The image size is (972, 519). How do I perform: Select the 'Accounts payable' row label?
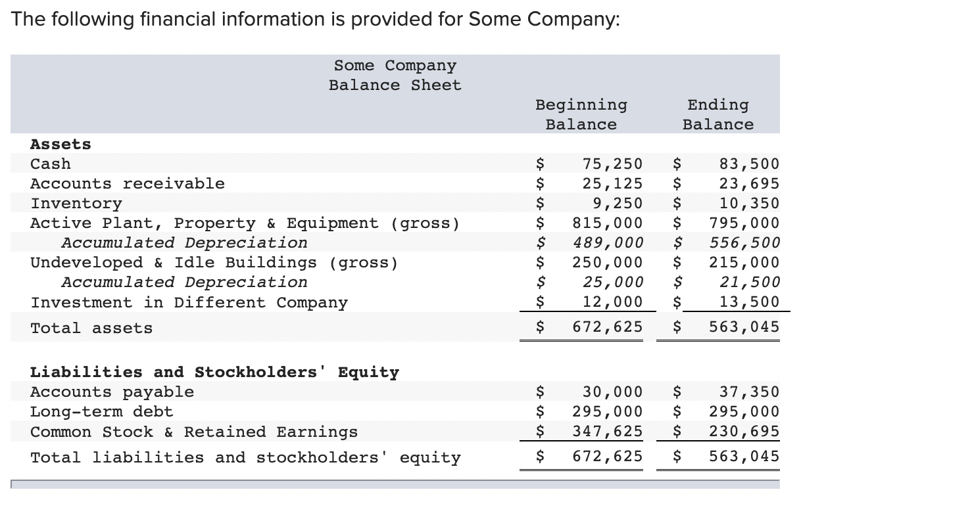[x=112, y=392]
